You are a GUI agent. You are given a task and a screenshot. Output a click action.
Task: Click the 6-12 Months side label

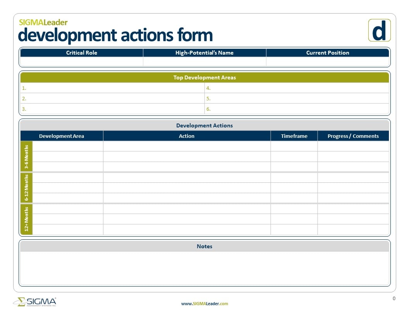26,188
